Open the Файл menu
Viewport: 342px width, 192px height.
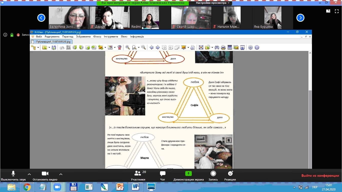pyautogui.click(x=39, y=36)
